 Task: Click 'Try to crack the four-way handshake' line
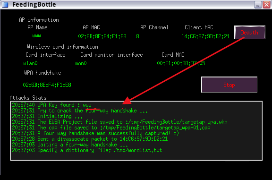coord(80,111)
